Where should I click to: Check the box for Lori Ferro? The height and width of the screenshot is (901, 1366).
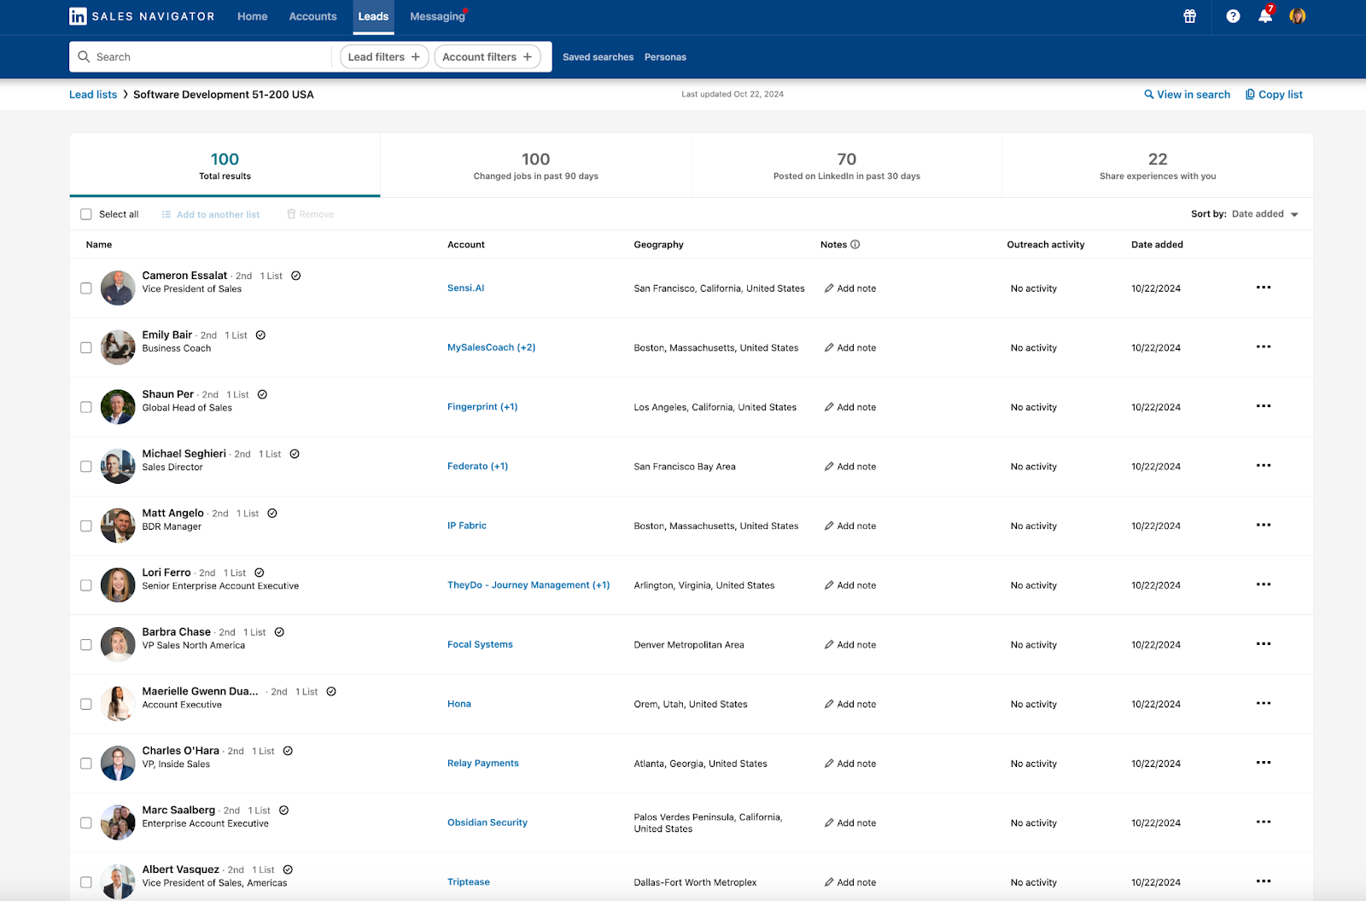(86, 585)
